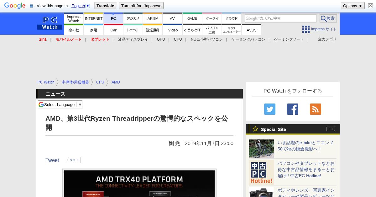Open the 中古PC Hotline thumbnail
Viewport: 376px width, 197px height.
(x=261, y=173)
